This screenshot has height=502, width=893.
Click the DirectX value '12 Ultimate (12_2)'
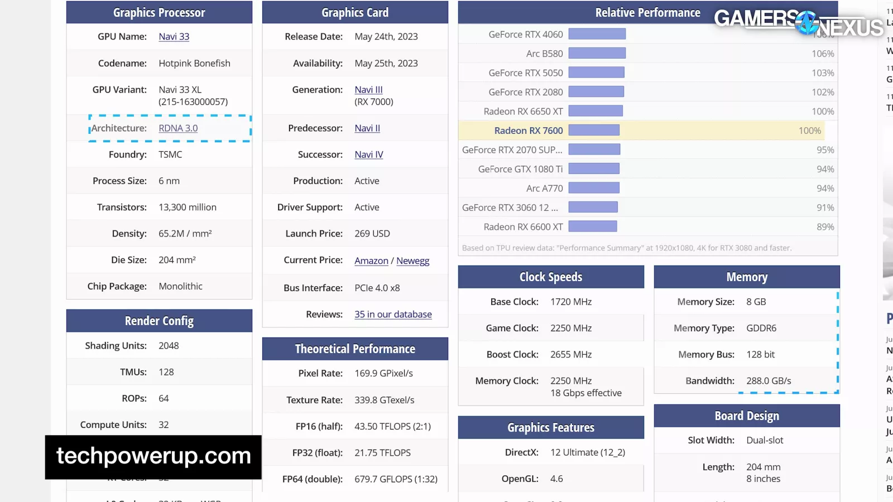click(x=588, y=453)
